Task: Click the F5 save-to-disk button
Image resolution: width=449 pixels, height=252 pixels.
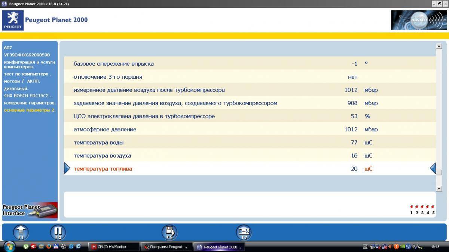Action: (x=169, y=232)
